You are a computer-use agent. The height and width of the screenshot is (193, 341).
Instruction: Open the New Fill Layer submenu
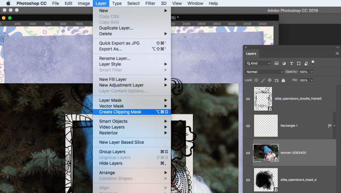pos(132,79)
